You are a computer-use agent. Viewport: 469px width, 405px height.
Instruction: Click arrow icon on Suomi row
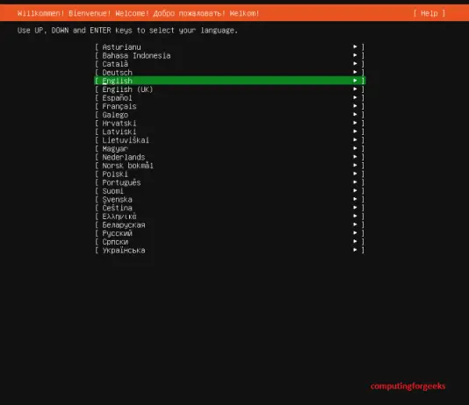(x=355, y=190)
